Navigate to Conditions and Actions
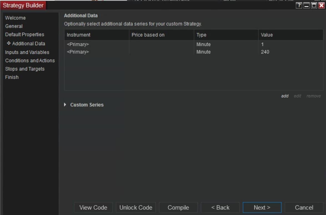Image resolution: width=326 pixels, height=215 pixels. click(x=30, y=60)
